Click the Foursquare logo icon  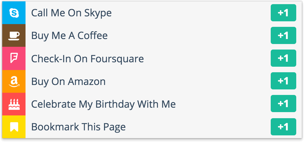14,58
